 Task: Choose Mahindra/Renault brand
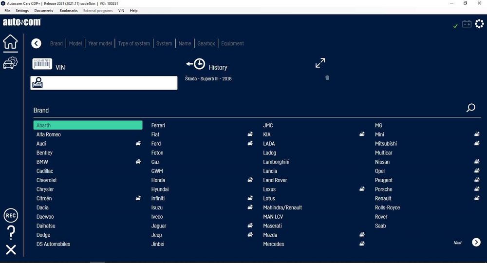282,207
